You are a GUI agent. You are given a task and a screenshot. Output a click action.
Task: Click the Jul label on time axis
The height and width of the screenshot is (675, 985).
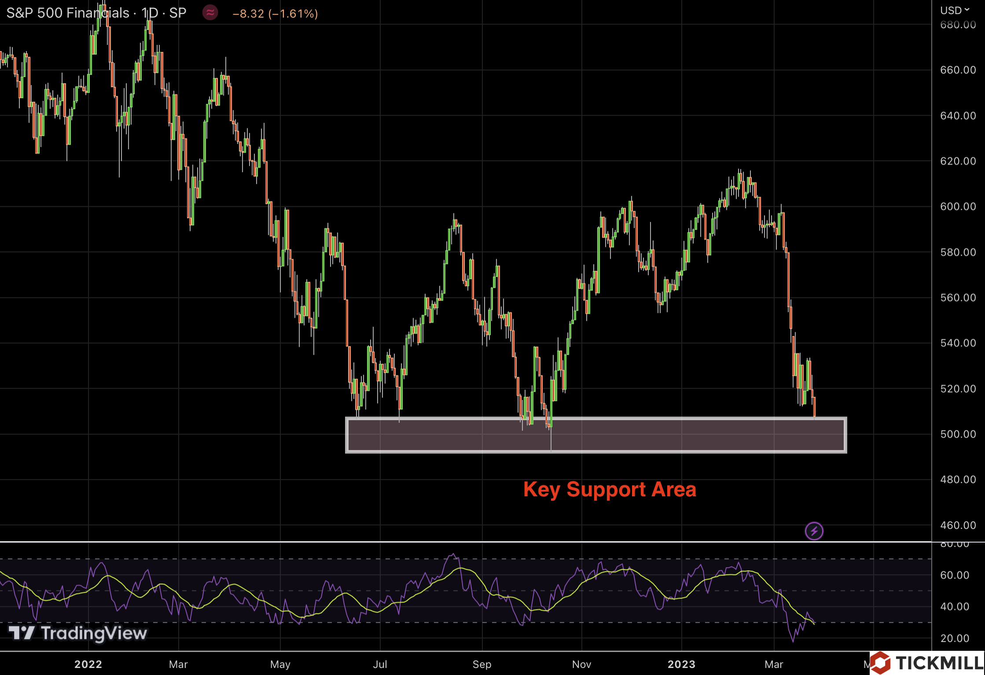point(380,664)
